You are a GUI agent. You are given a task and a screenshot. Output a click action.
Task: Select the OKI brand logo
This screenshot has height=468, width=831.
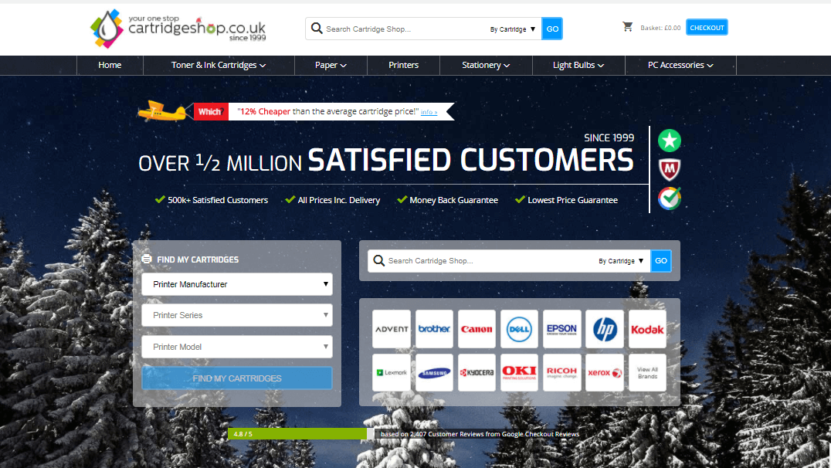pos(519,372)
